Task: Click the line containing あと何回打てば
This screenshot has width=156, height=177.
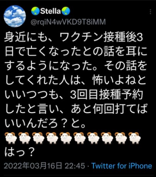Action: coord(76,110)
